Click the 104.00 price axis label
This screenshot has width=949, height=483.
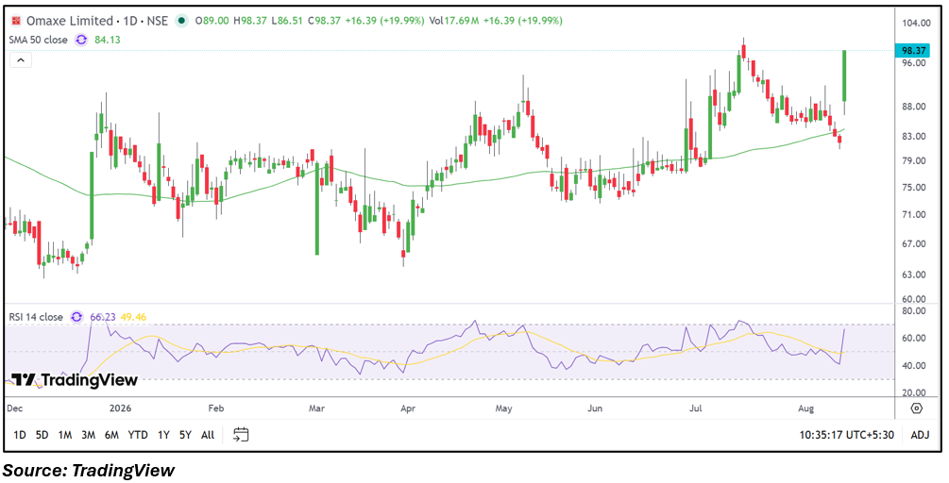pyautogui.click(x=915, y=23)
